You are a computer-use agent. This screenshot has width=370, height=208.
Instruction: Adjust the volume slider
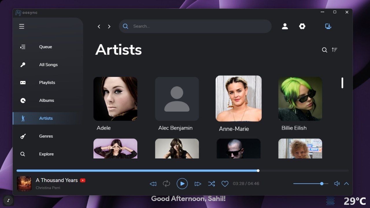tap(311, 184)
